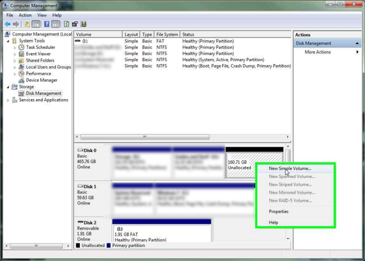Click the last toolbar icon with the yellow check
365x261 pixels.
pos(83,24)
